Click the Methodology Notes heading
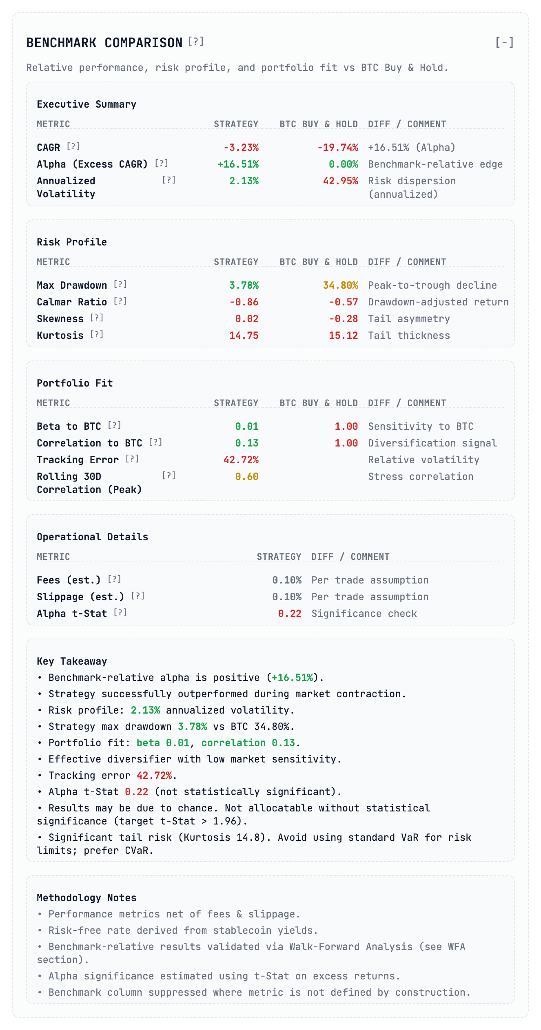Viewport: 541px width, 1030px height. 86,897
